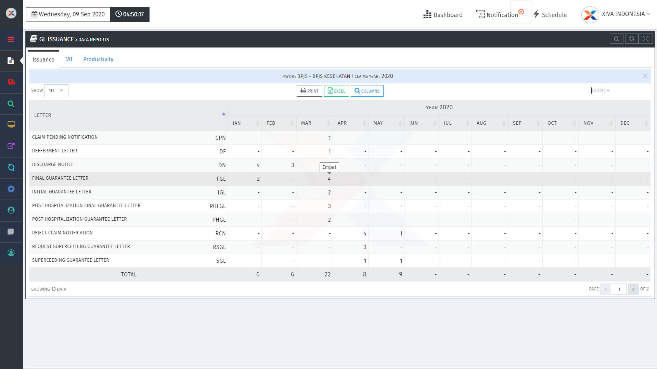Click the green search sidebar icon
657x369 pixels.
pyautogui.click(x=11, y=104)
